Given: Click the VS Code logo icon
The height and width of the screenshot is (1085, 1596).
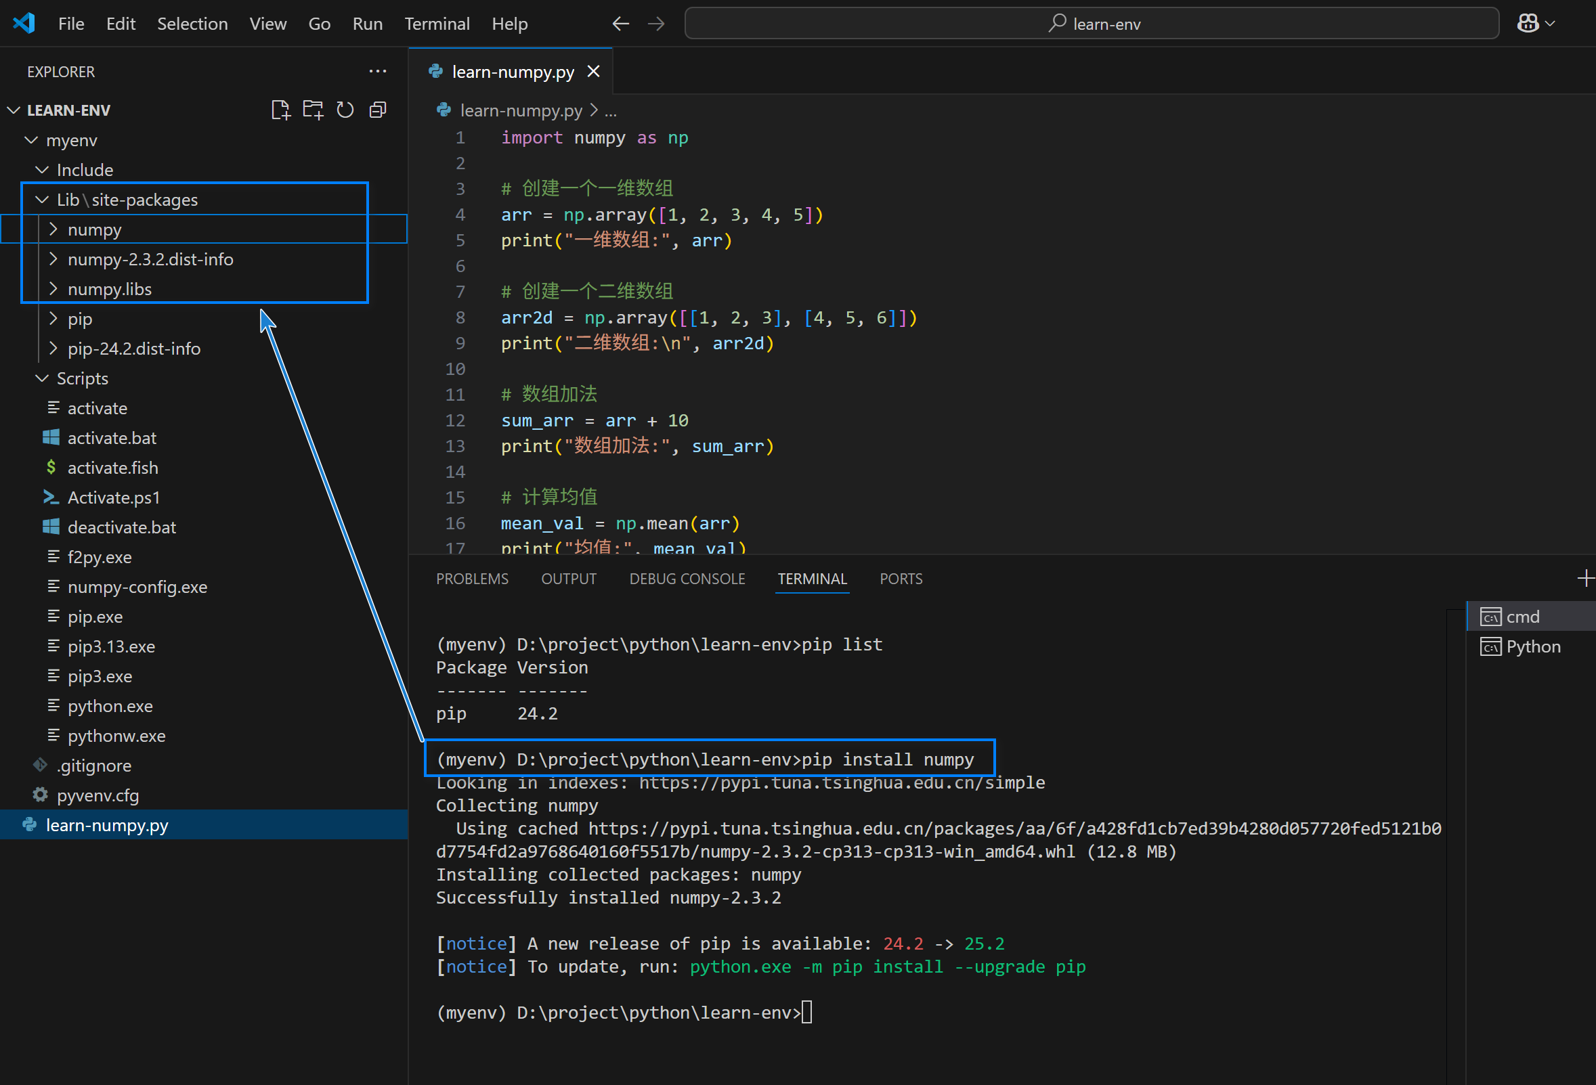Looking at the screenshot, I should (x=24, y=23).
